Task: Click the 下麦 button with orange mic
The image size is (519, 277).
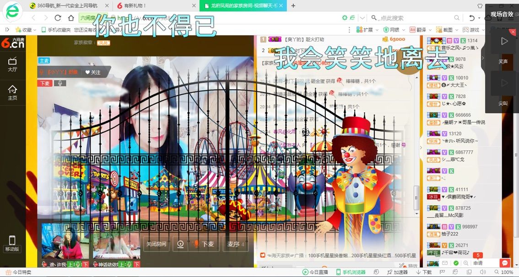Action: pyautogui.click(x=204, y=244)
